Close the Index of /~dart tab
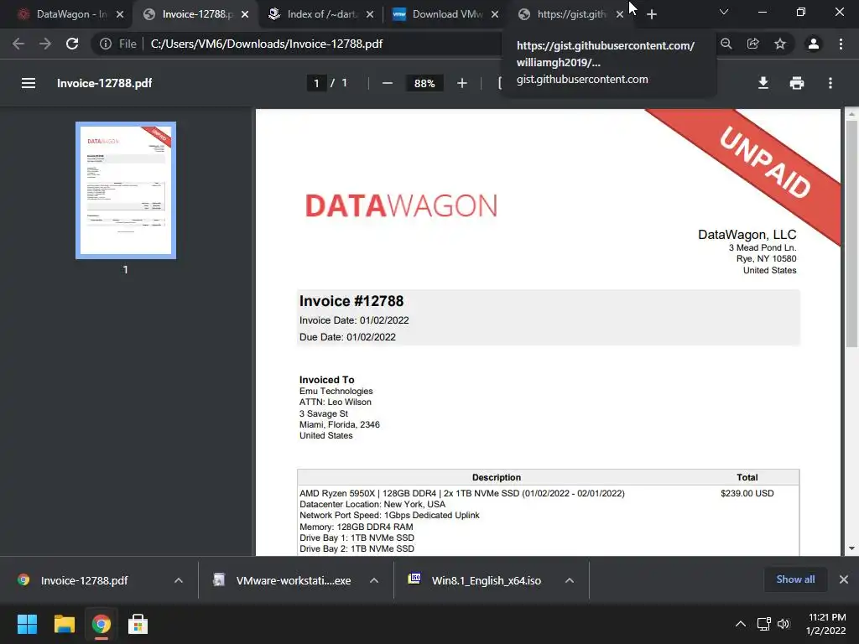859x644 pixels. click(x=370, y=14)
